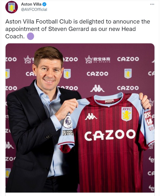Click the purple circle emoji in tweet
160x196 pixels.
point(31,37)
